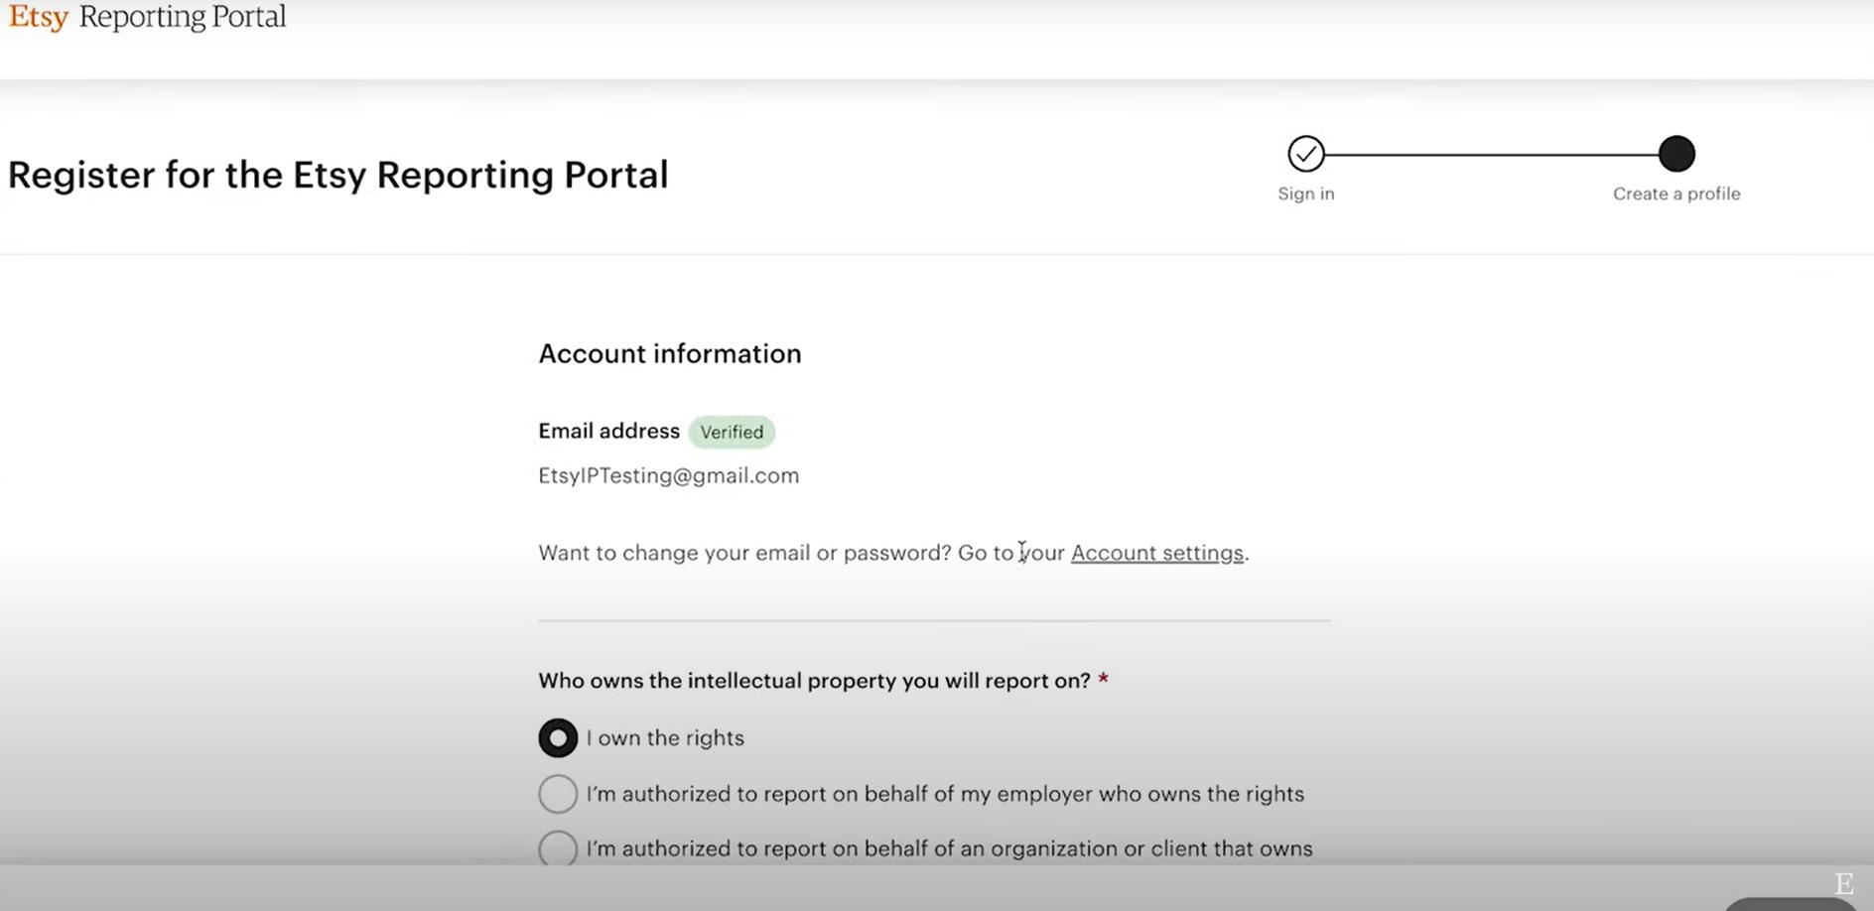Screen dimensions: 1874x911
Task: Click the filled Create a profile step circle
Action: click(x=1676, y=154)
